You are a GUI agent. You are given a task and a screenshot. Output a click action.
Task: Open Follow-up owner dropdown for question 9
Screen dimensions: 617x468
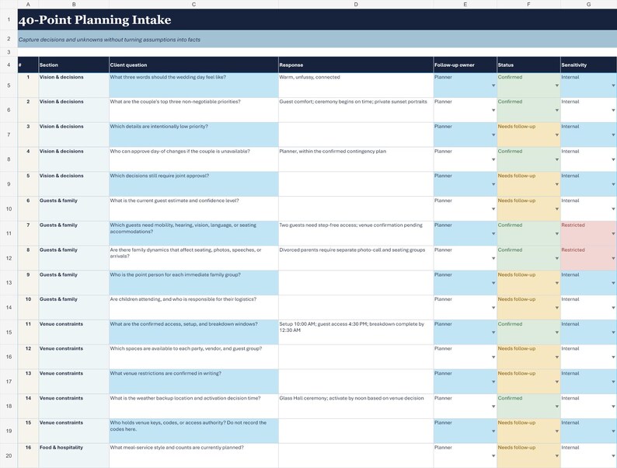(493, 283)
